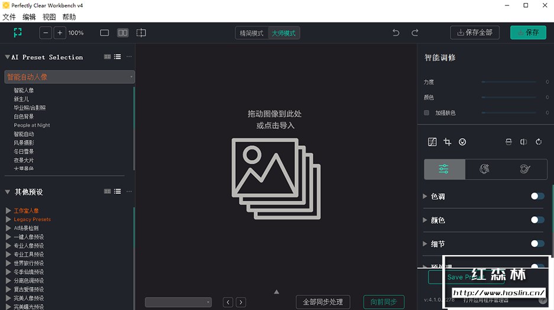The height and width of the screenshot is (310, 554).
Task: Open the 文件 menu
Action: pos(9,17)
